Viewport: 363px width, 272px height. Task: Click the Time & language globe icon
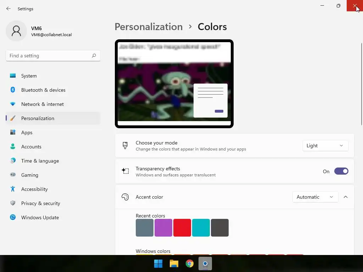[x=13, y=160]
